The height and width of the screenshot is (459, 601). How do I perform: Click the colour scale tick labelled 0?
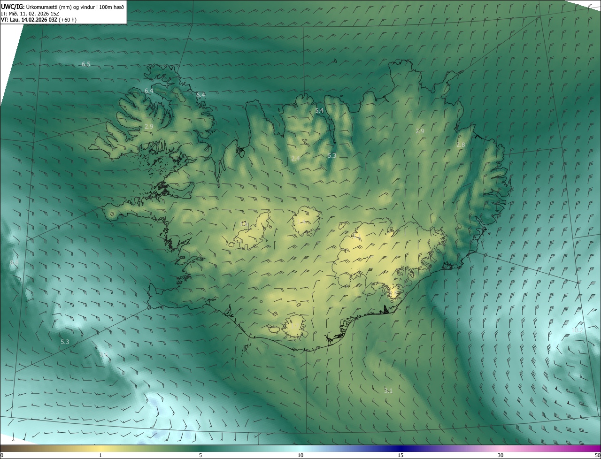1,456
